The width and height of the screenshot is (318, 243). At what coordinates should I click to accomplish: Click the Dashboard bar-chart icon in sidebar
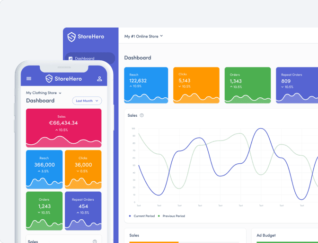click(71, 58)
